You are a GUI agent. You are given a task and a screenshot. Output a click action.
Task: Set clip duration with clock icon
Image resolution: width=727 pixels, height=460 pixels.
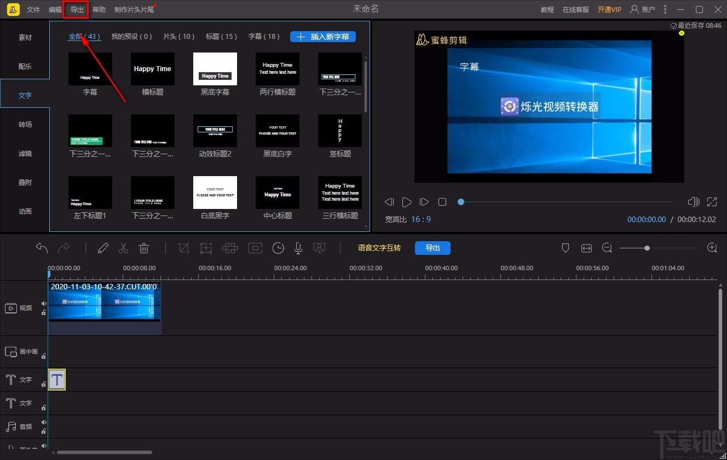[278, 248]
